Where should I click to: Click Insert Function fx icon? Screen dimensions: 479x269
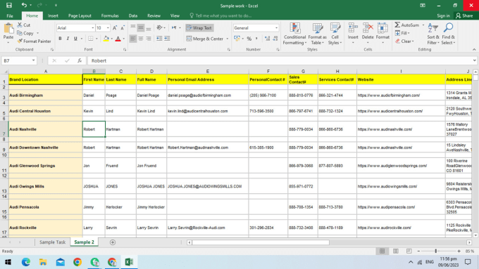coord(80,60)
